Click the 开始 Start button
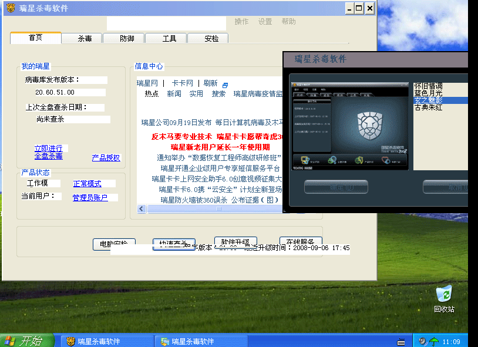 tap(27, 341)
